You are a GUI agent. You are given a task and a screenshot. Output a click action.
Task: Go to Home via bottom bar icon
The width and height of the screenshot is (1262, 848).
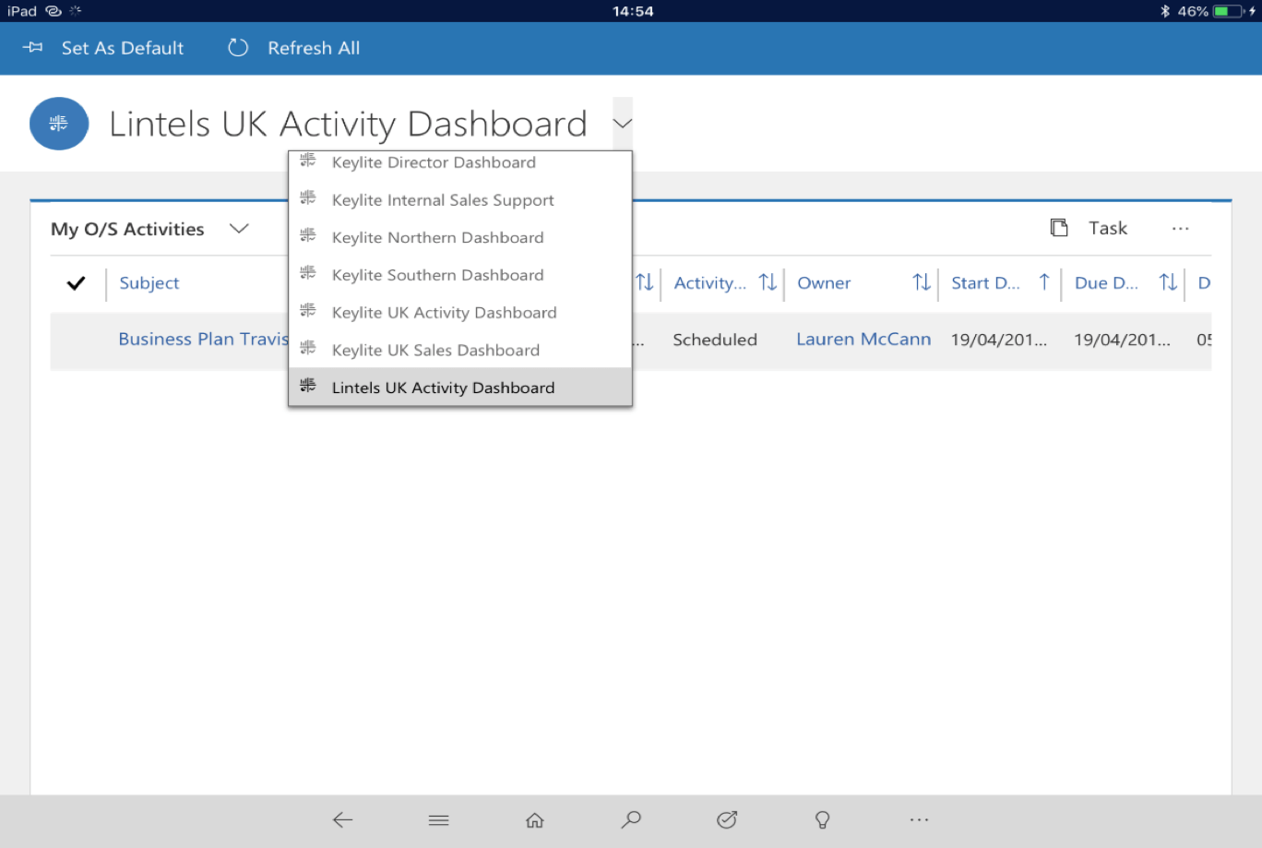tap(535, 819)
